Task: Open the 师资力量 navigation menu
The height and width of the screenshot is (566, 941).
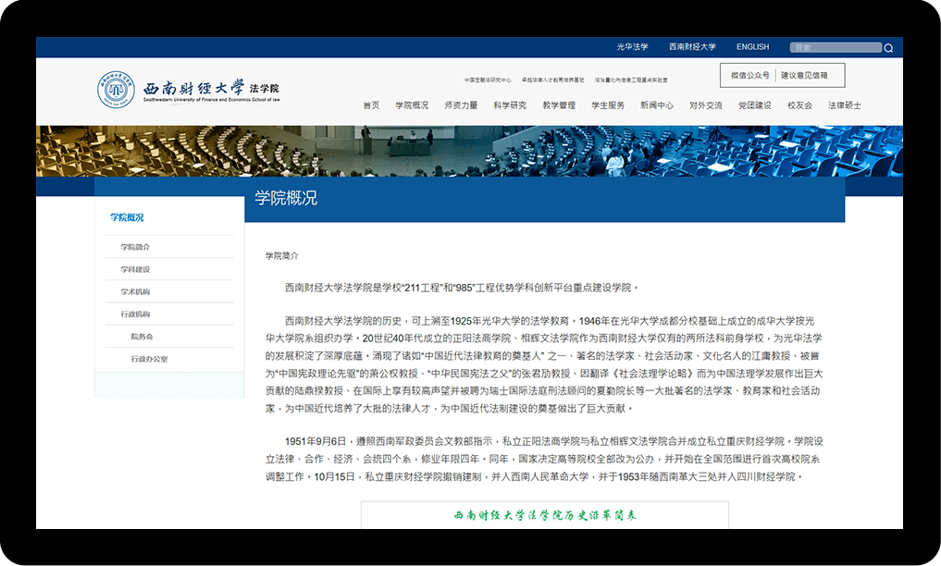Action: click(x=461, y=105)
